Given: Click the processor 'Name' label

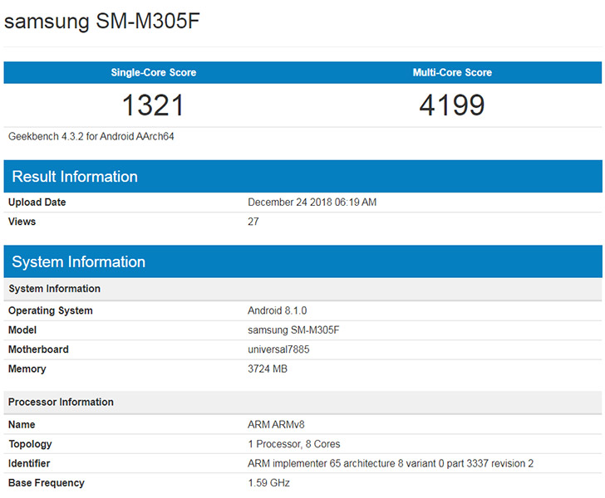Looking at the screenshot, I should pyautogui.click(x=22, y=424).
